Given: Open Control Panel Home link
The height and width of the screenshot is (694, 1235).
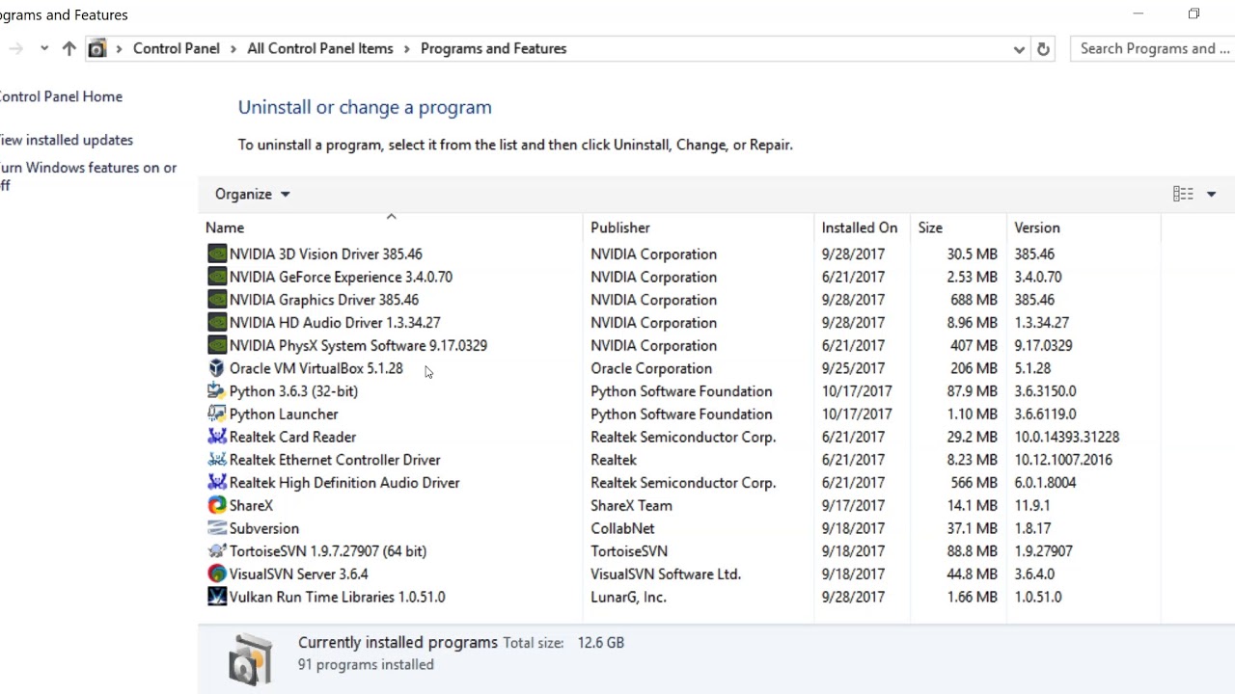Looking at the screenshot, I should tap(60, 96).
